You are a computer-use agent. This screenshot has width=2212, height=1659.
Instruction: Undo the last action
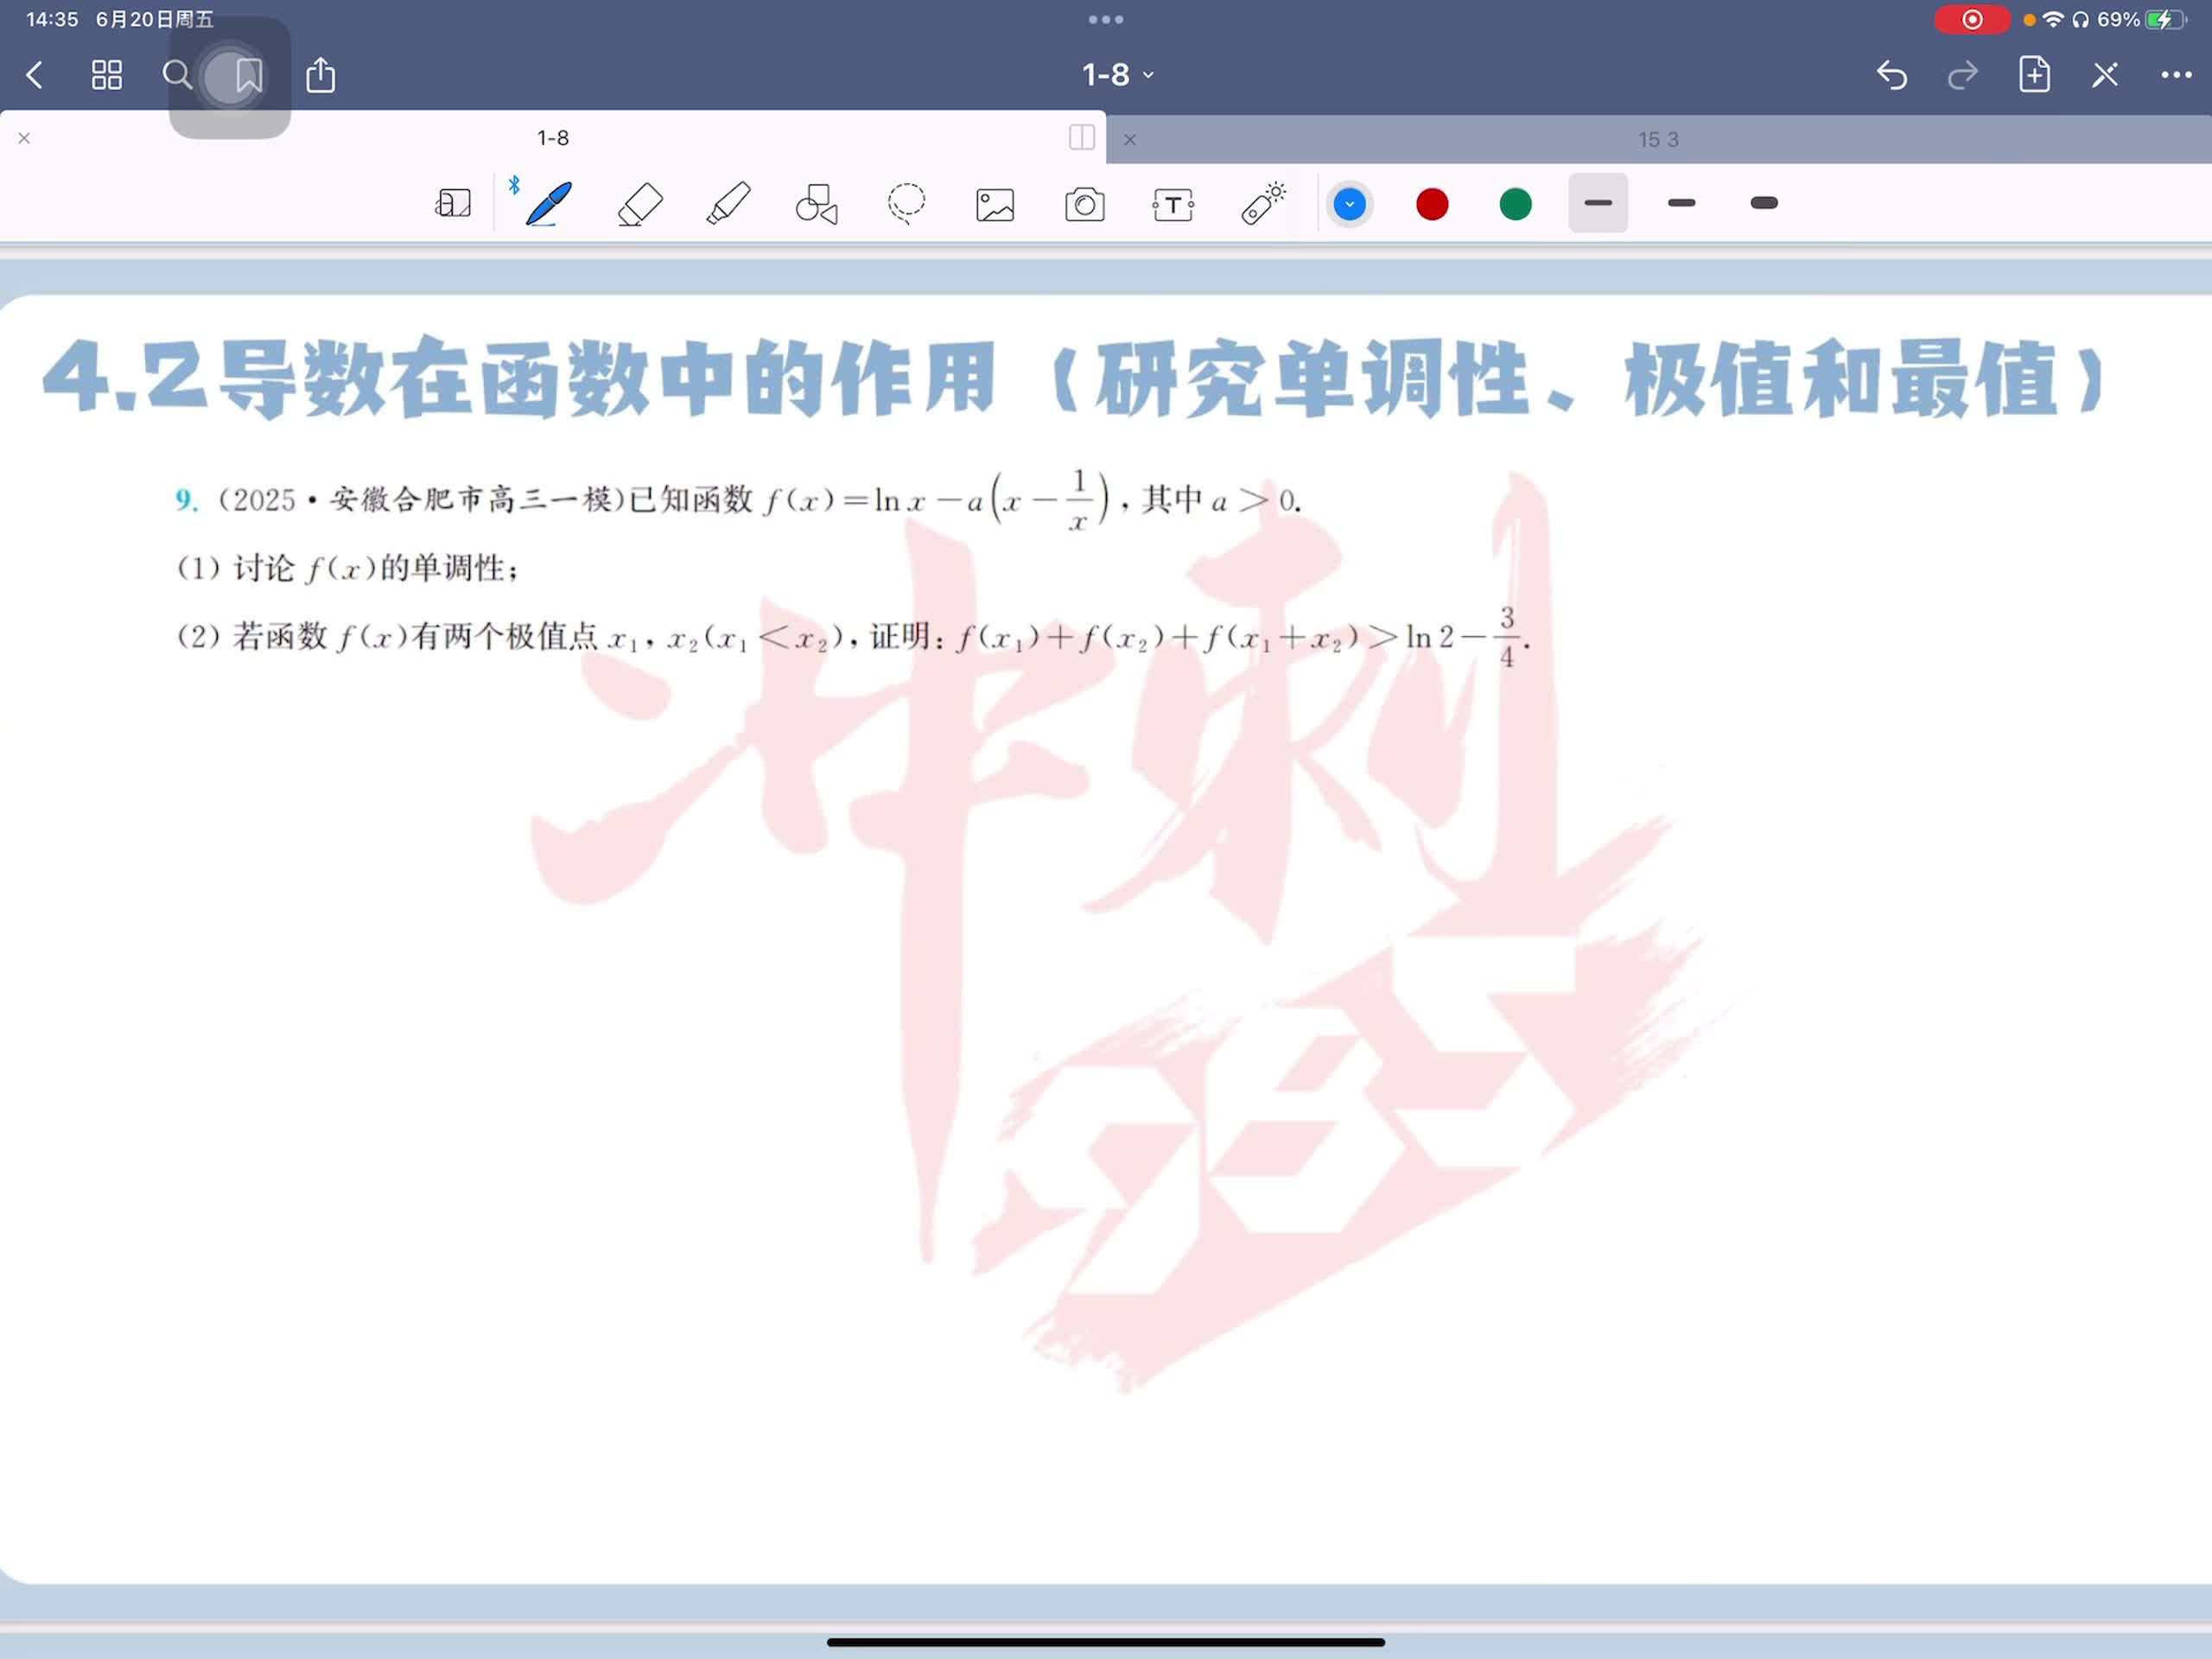(1891, 75)
